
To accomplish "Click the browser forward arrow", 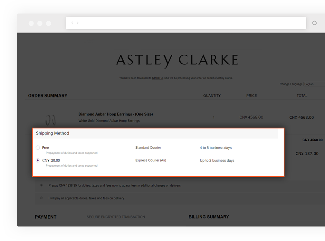I will (78, 23).
